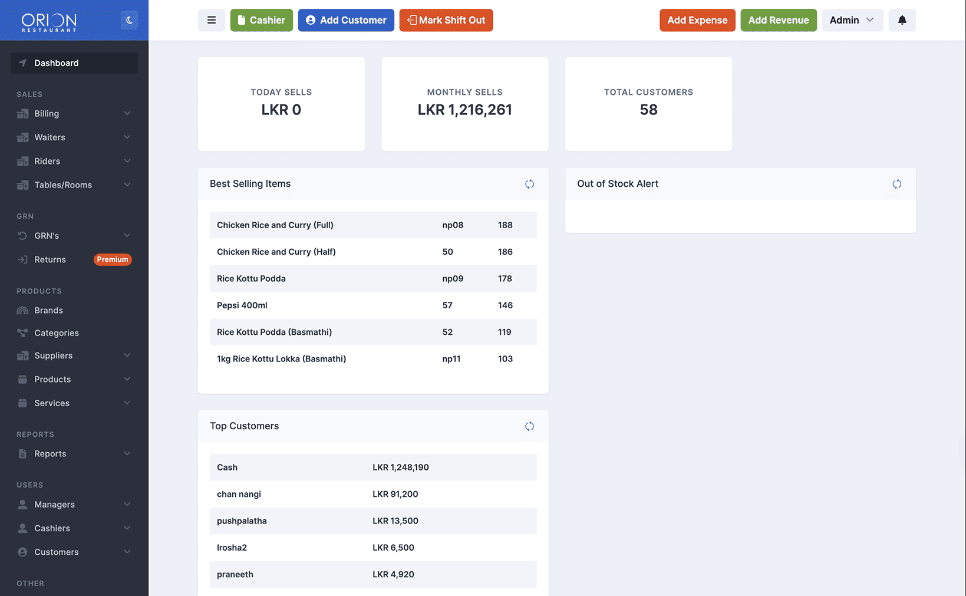Expand the Customers chevron
966x596 pixels.
pos(127,552)
